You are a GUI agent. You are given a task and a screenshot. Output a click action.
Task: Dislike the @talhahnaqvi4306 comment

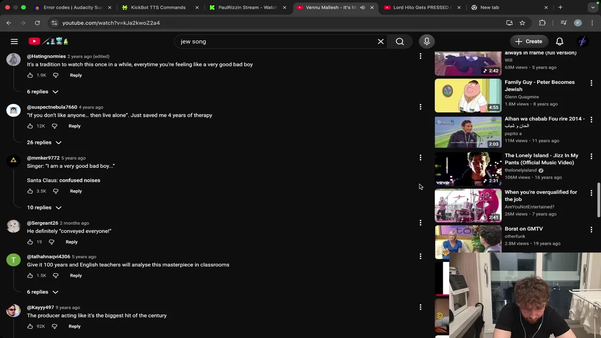coord(55,276)
